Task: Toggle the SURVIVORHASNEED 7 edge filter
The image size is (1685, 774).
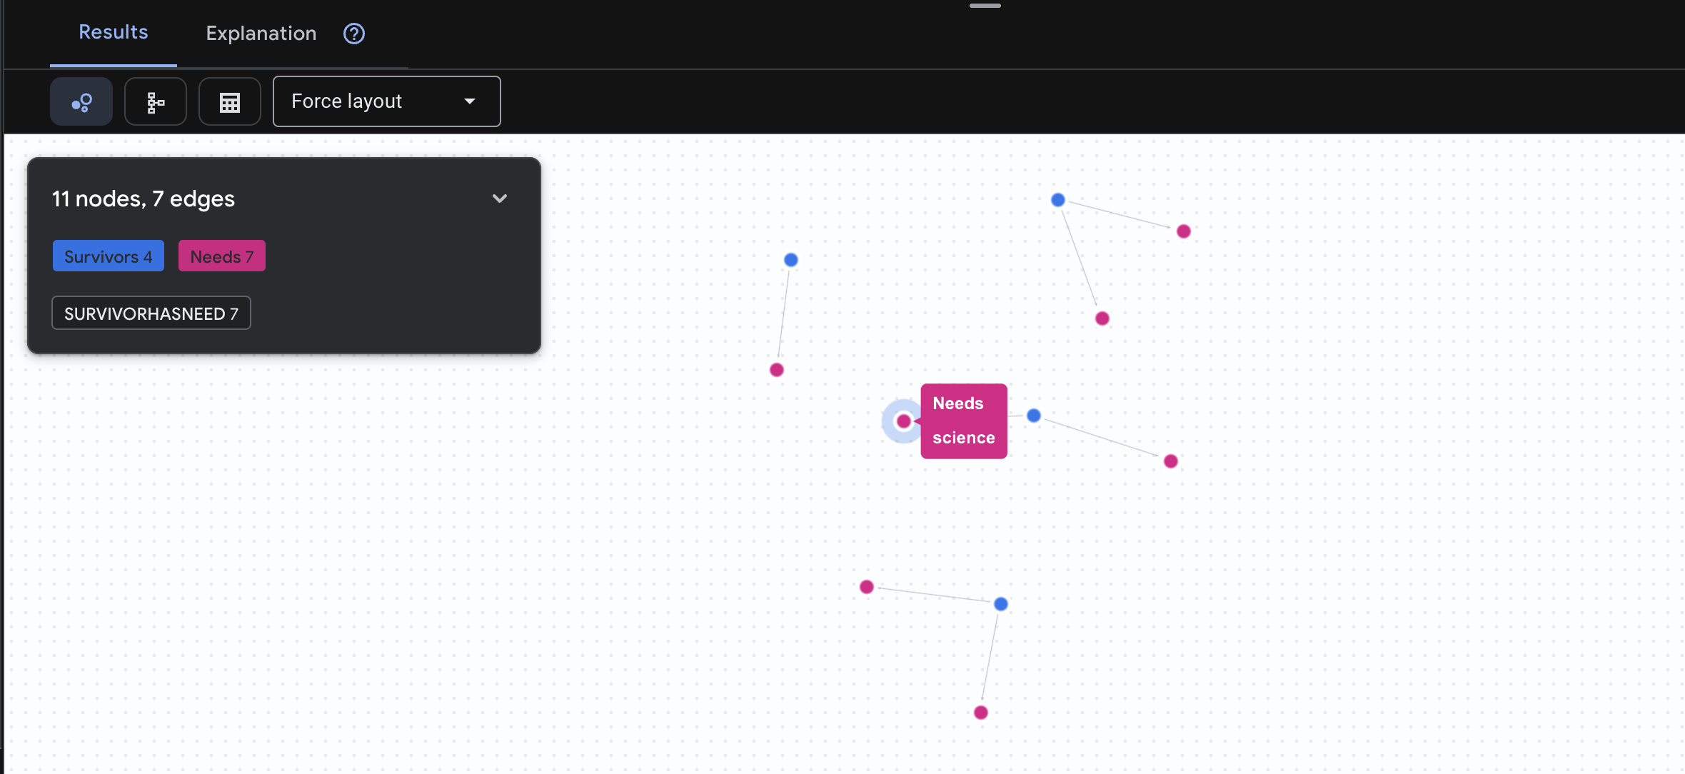Action: pyautogui.click(x=151, y=313)
